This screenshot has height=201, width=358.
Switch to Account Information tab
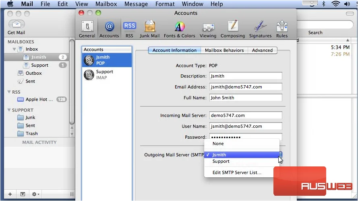(x=174, y=50)
